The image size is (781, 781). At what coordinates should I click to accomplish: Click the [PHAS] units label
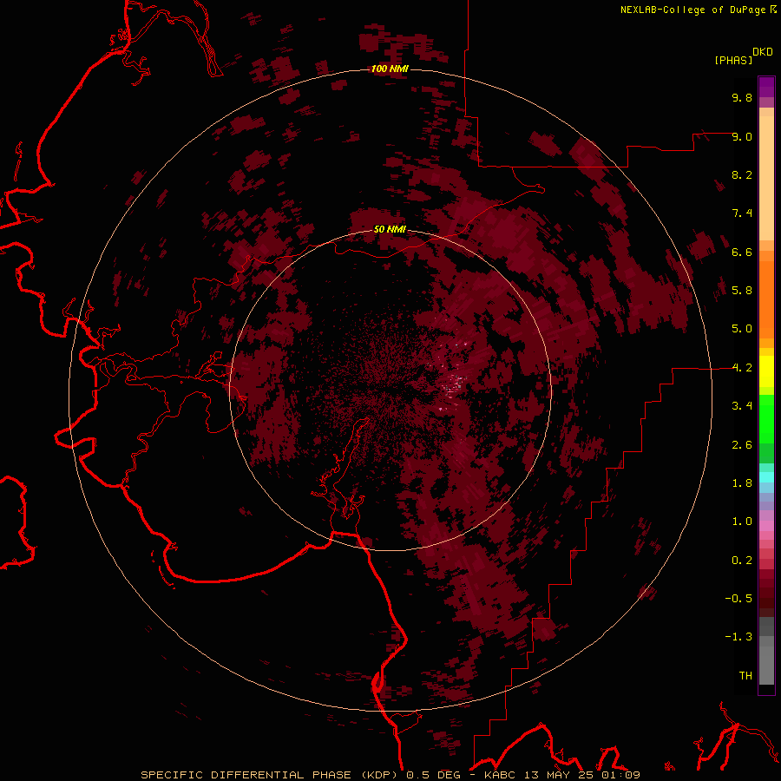pyautogui.click(x=733, y=60)
